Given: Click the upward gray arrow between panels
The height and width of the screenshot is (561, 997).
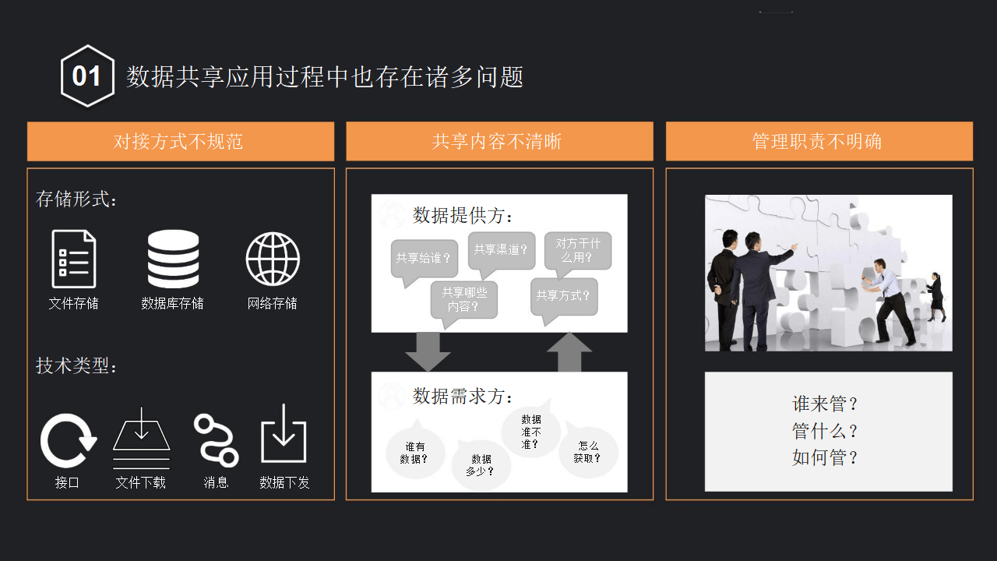Looking at the screenshot, I should point(569,352).
